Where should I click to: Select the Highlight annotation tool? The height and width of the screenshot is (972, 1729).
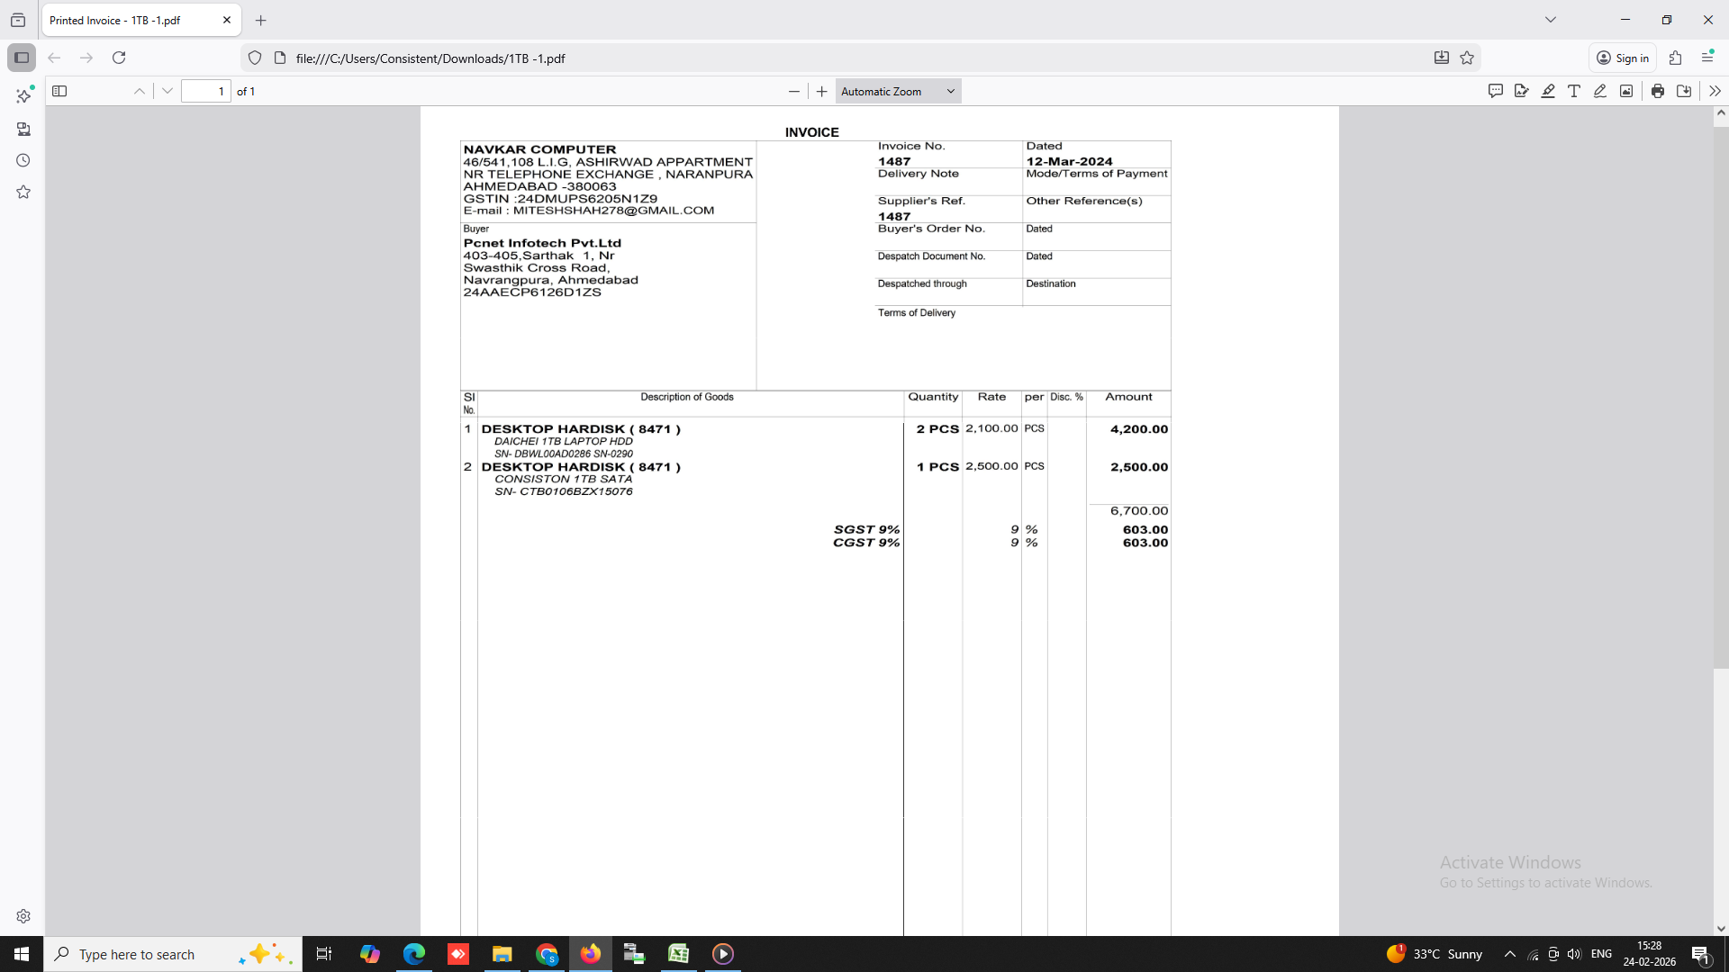[1548, 91]
